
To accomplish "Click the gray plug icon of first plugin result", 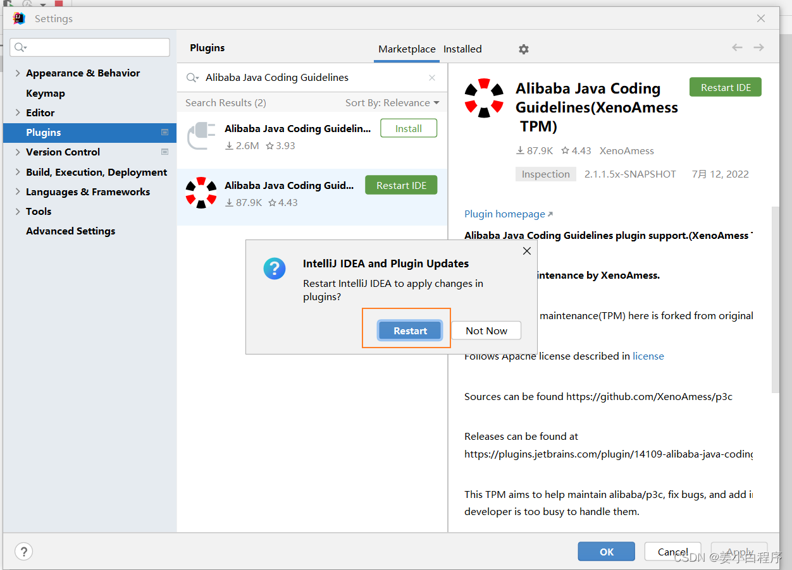I will coord(202,136).
